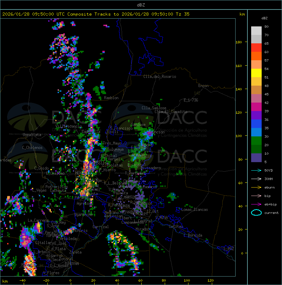Pick the slate purple 5-10 dBZ swatch

[256, 158]
